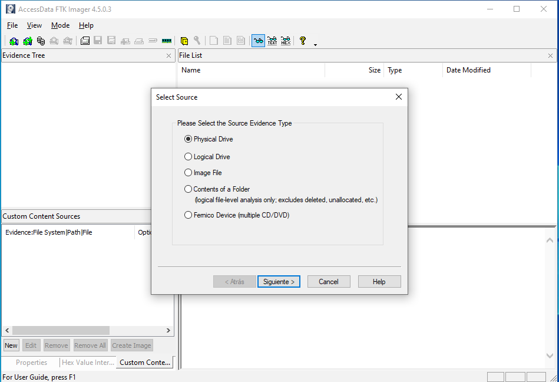The width and height of the screenshot is (559, 382).
Task: Switch to the Properties tab
Action: pyautogui.click(x=31, y=363)
